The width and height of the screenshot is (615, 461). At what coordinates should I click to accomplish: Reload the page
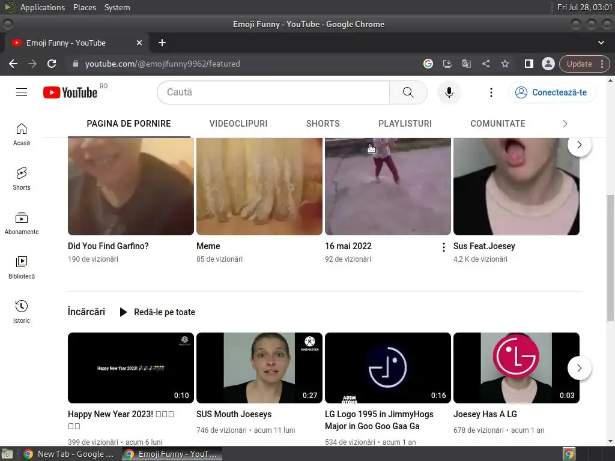(x=52, y=64)
